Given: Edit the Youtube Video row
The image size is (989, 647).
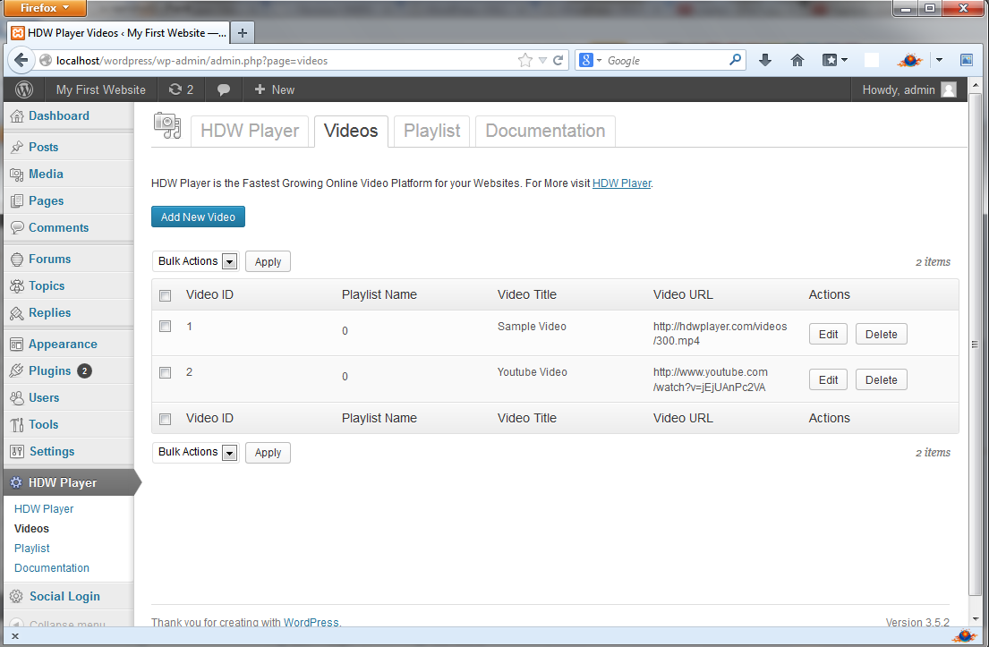Looking at the screenshot, I should 828,379.
